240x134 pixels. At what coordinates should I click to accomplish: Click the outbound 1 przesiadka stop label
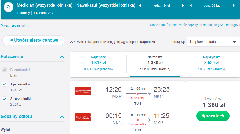[x=137, y=98]
